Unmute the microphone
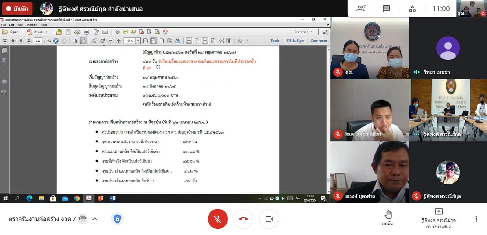The image size is (487, 235). [217, 219]
